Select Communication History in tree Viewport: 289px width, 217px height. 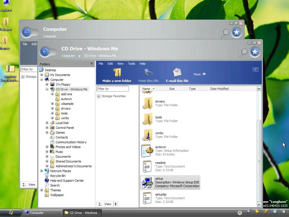(x=71, y=142)
